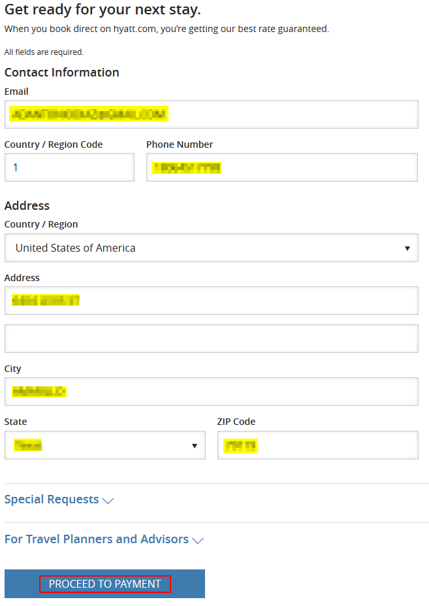Viewport: 429px width, 606px height.
Task: Click the State dropdown arrow icon
Action: point(194,446)
